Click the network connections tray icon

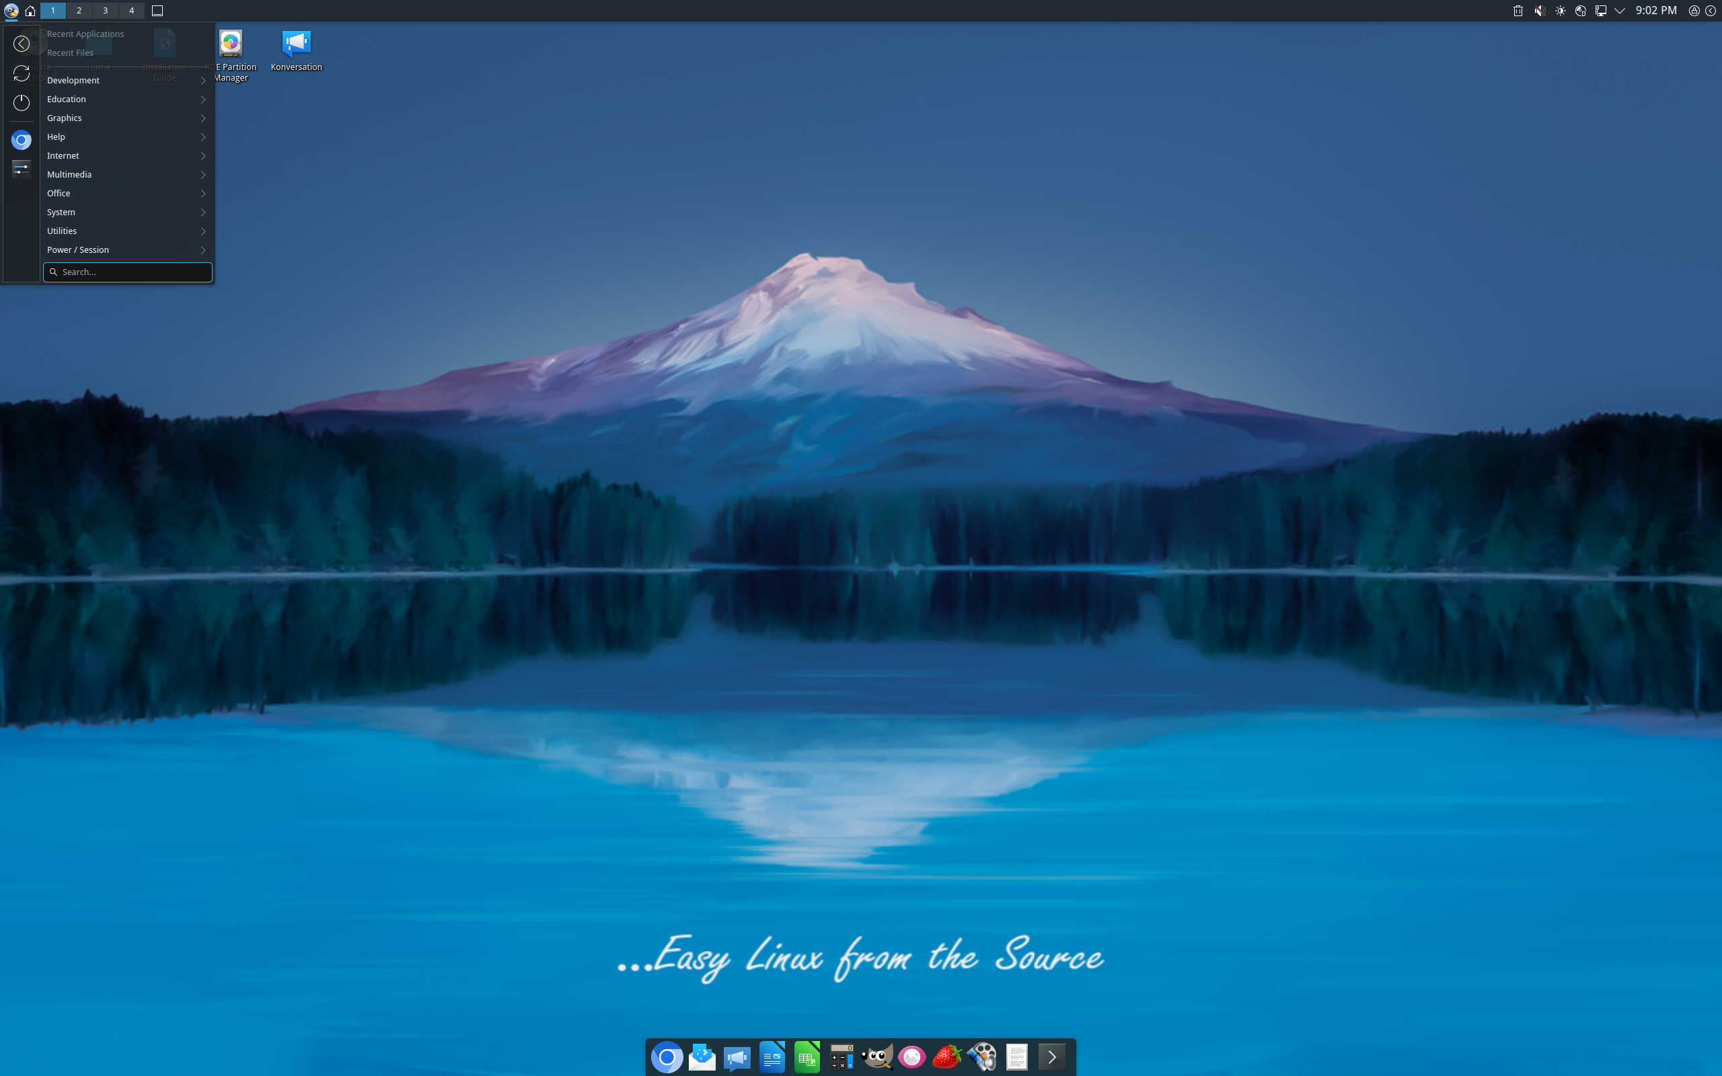(x=1600, y=11)
